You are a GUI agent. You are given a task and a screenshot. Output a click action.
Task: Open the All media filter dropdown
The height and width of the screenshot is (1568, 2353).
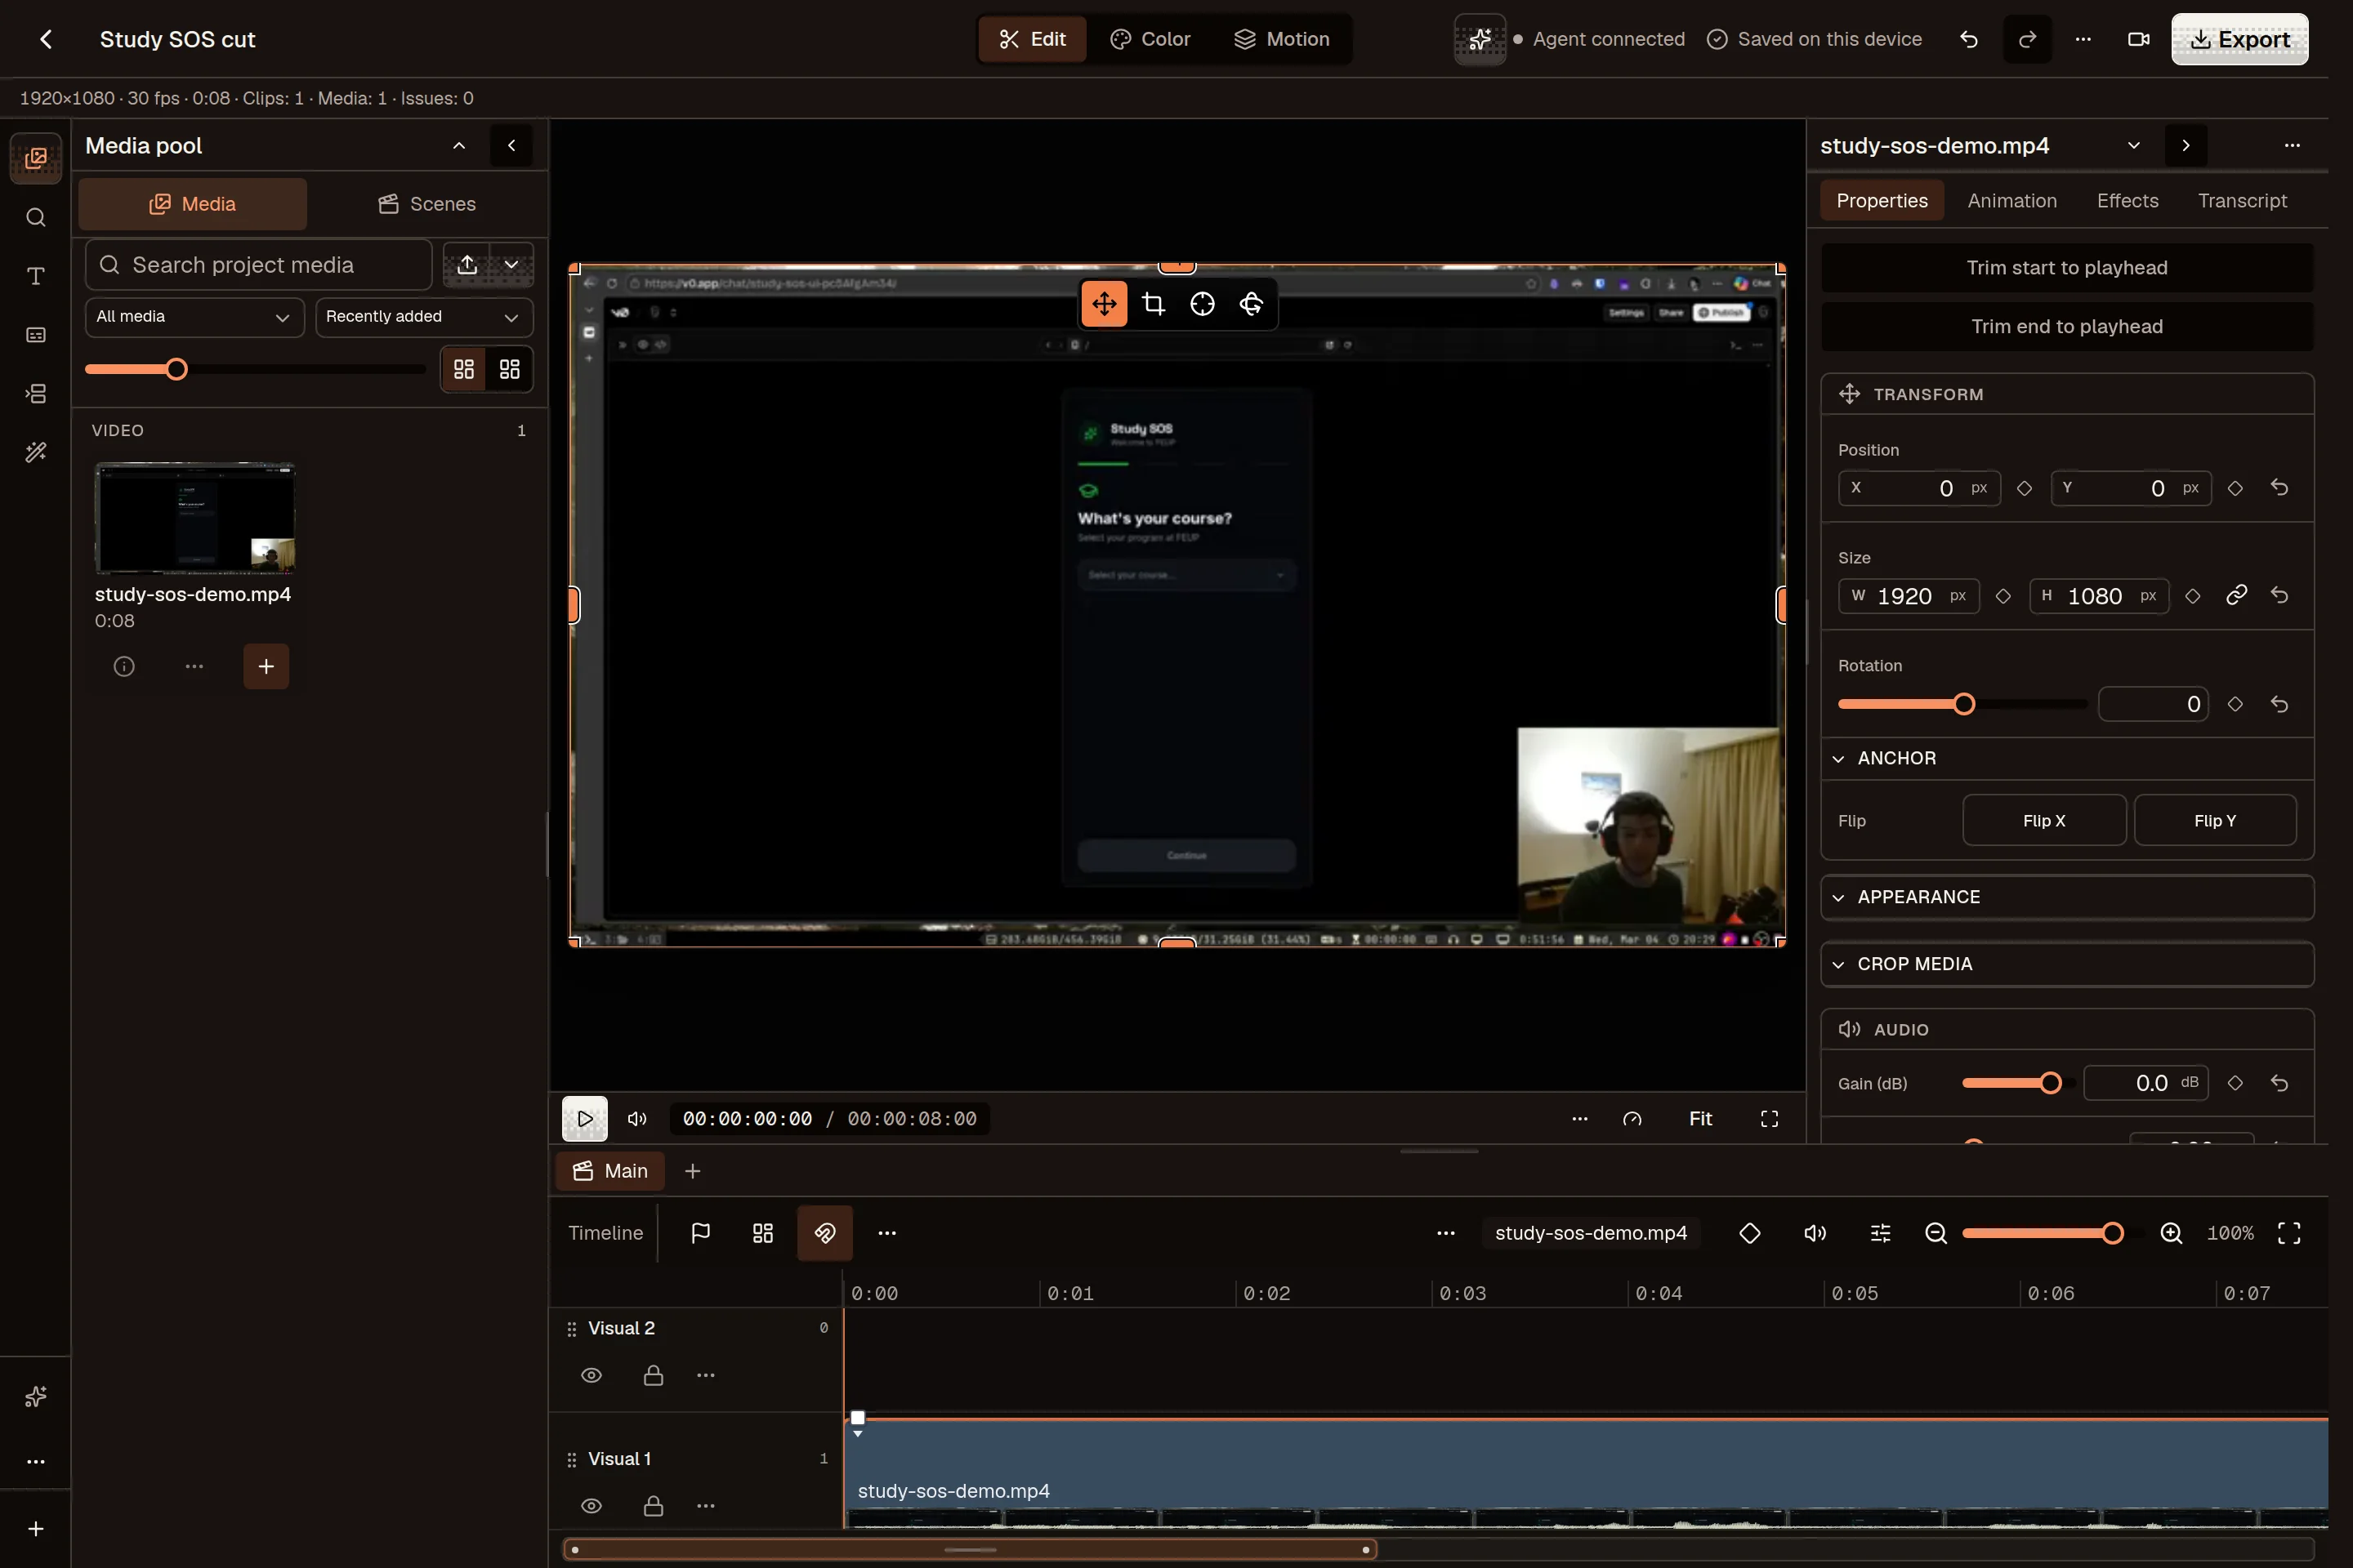[194, 317]
